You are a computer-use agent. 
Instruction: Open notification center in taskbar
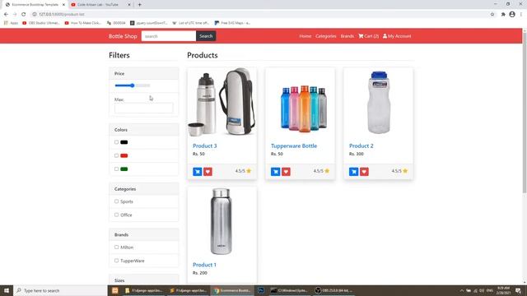click(x=518, y=290)
